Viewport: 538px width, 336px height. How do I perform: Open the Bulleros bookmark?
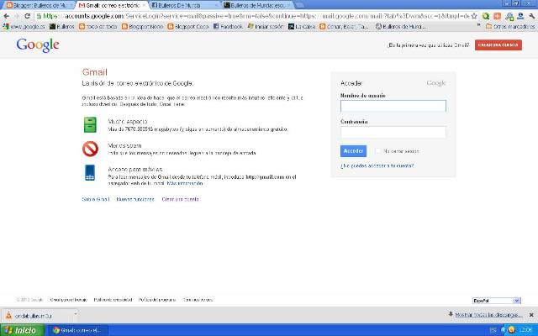62,26
